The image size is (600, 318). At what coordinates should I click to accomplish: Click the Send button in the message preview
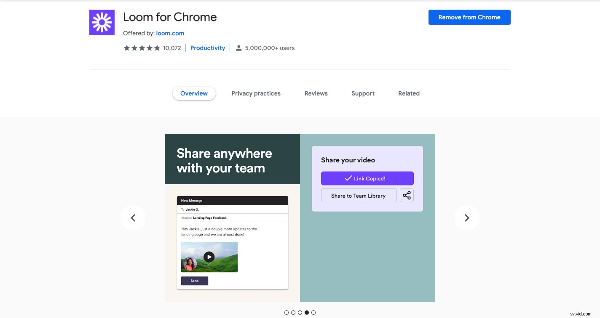pyautogui.click(x=194, y=281)
